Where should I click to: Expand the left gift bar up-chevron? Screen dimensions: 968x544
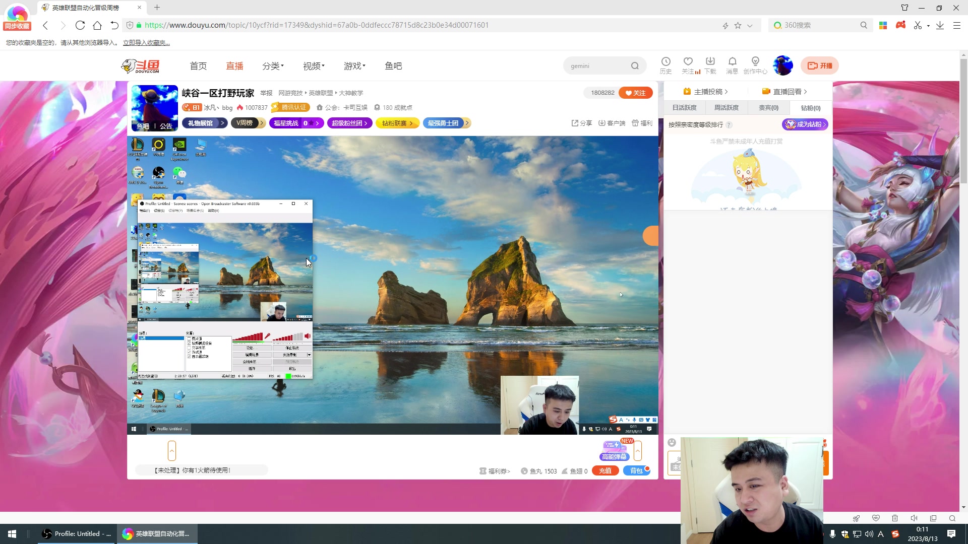point(172,450)
